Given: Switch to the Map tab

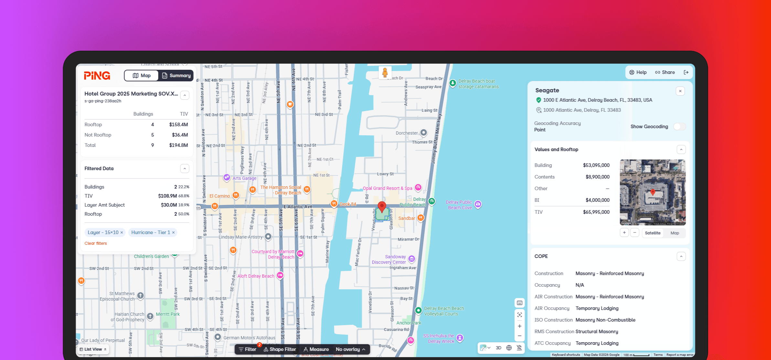Looking at the screenshot, I should (142, 76).
